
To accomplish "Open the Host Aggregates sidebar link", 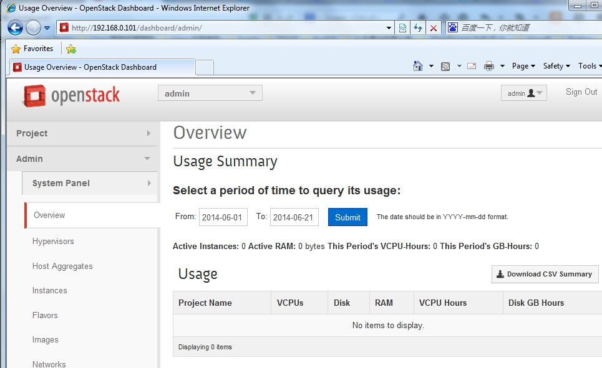I will [x=62, y=267].
